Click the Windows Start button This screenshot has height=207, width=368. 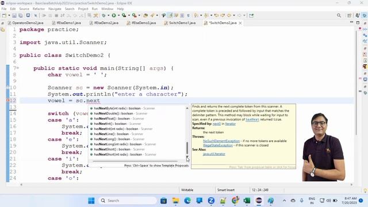pyautogui.click(x=91, y=201)
